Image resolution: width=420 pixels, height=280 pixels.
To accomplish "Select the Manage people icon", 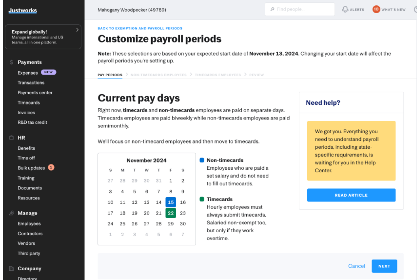I will [11, 213].
